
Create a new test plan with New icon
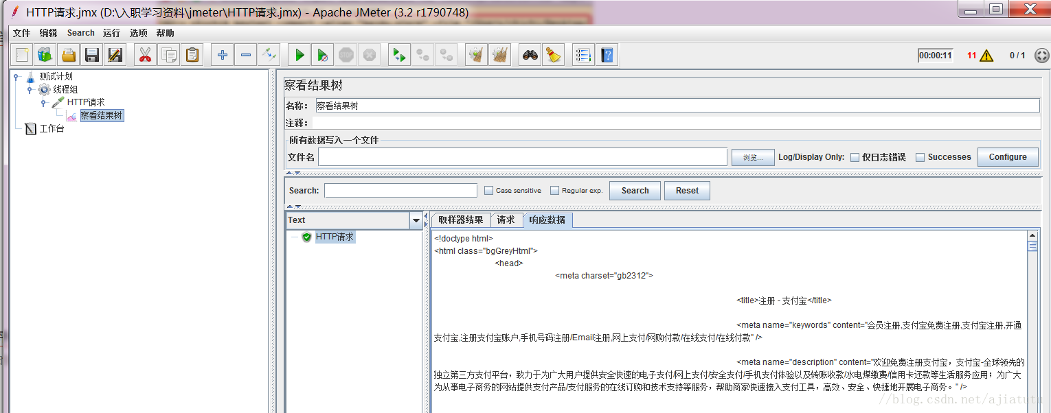(x=23, y=55)
